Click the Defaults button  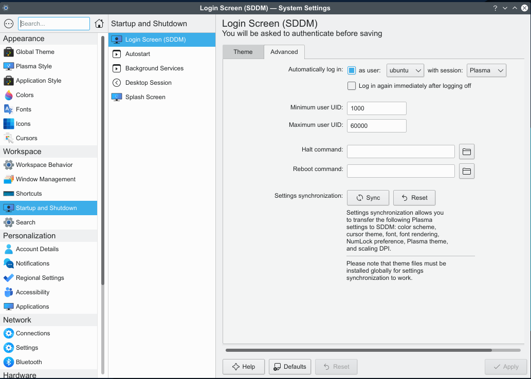[289, 367]
